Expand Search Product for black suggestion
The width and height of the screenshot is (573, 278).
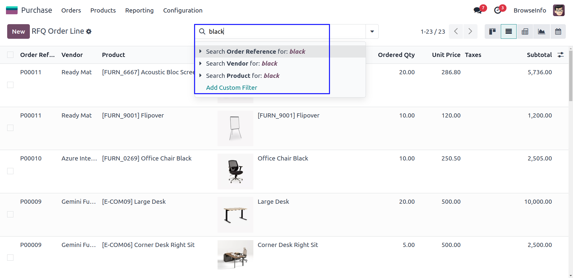[x=200, y=76]
